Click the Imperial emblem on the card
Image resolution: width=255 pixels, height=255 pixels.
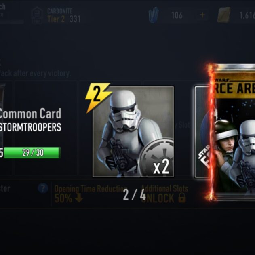[x=156, y=157]
